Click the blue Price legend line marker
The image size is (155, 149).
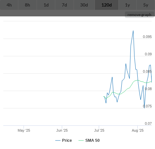[x=58, y=140]
